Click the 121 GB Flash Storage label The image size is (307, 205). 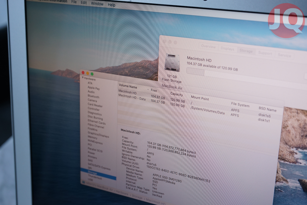172,79
